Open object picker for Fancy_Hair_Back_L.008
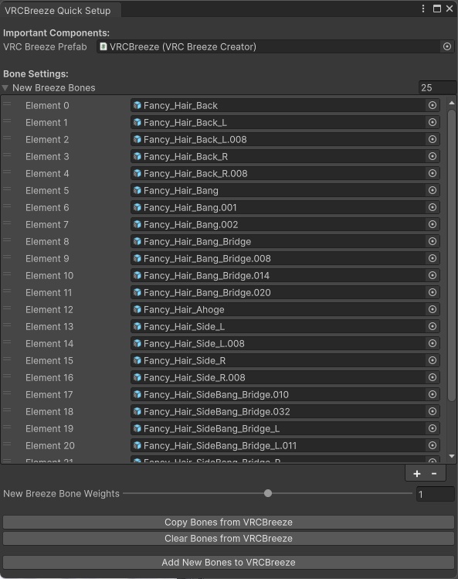Image resolution: width=458 pixels, height=579 pixels. tap(433, 140)
